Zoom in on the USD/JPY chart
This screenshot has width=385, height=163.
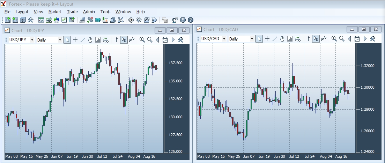click(x=142, y=40)
